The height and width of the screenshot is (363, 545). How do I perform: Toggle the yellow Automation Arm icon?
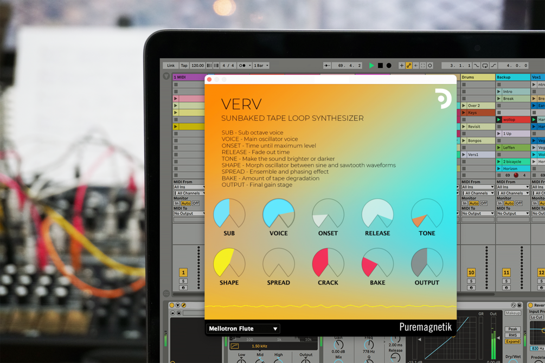409,66
